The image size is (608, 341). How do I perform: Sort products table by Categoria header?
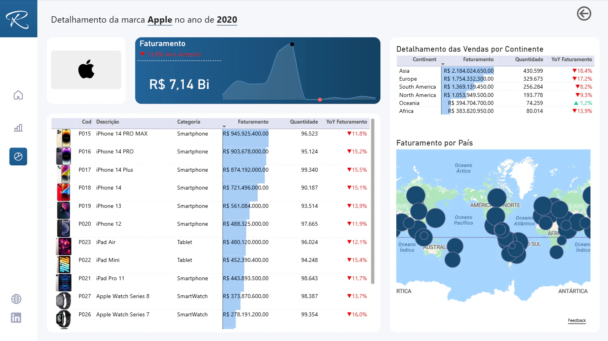click(189, 122)
